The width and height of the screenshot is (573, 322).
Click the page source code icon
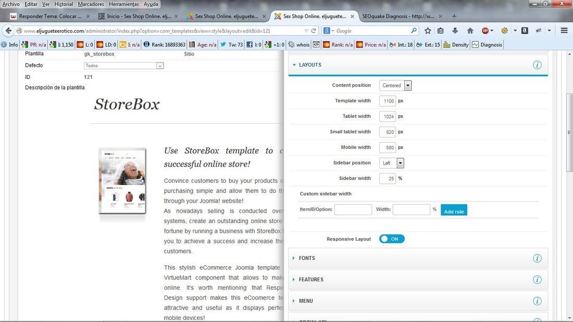click(316, 45)
